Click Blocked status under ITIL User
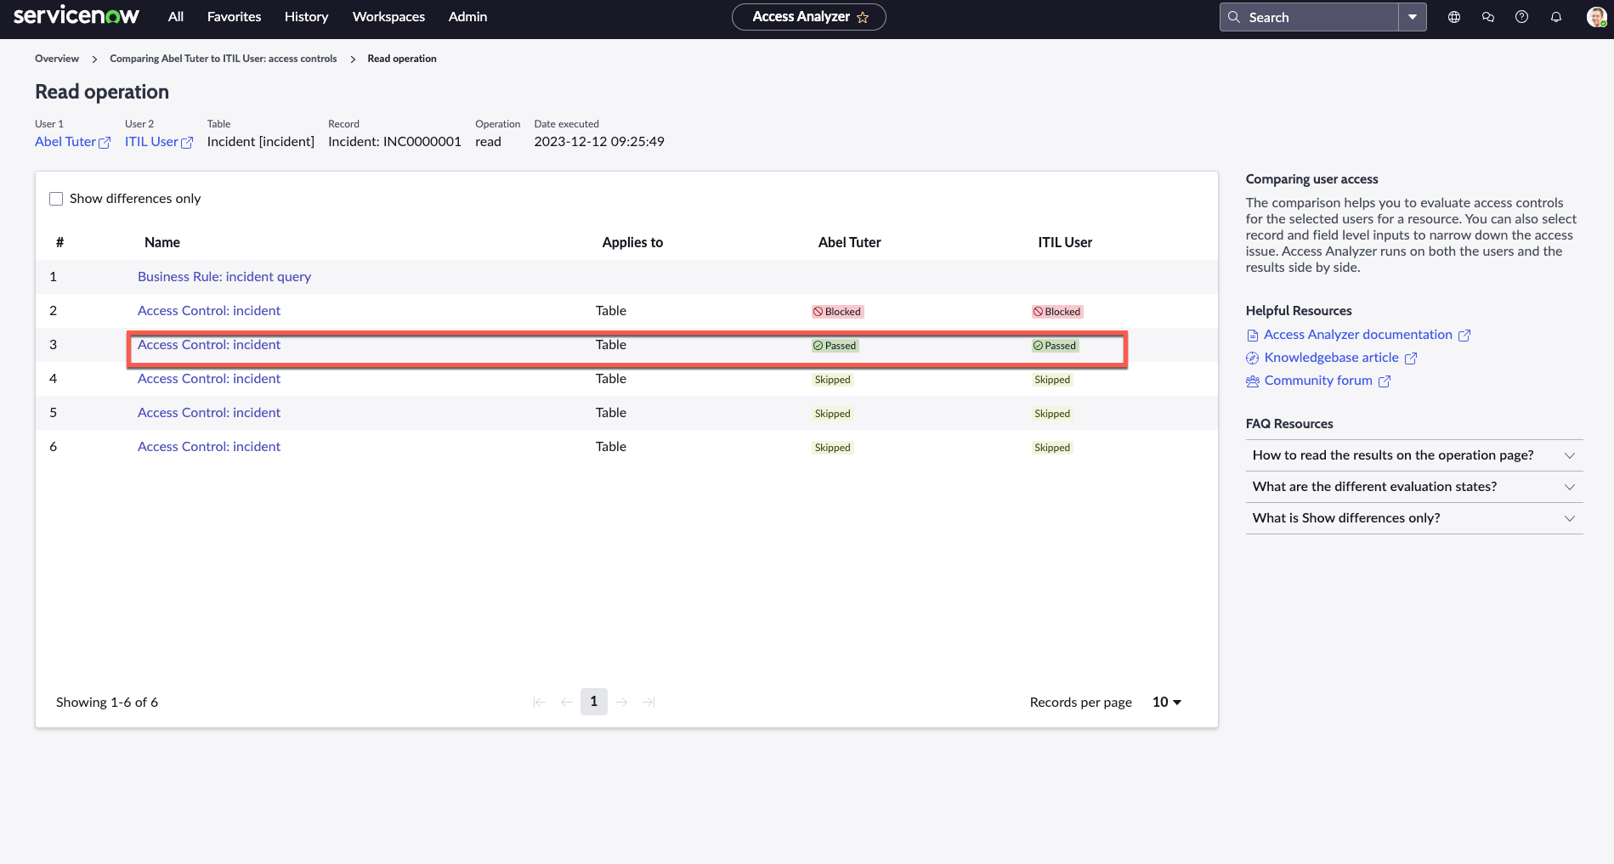 pyautogui.click(x=1057, y=312)
